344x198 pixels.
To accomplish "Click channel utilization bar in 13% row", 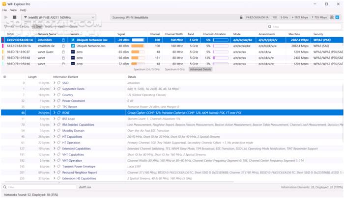I will tap(221, 58).
